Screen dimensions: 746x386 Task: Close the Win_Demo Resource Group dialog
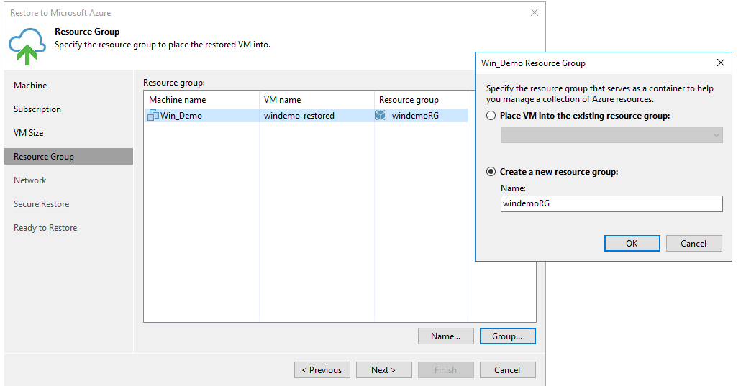[x=721, y=63]
